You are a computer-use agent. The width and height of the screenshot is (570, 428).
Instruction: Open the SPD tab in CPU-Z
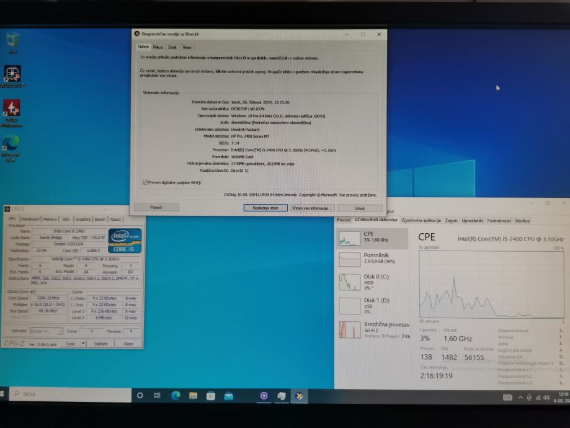[66, 220]
